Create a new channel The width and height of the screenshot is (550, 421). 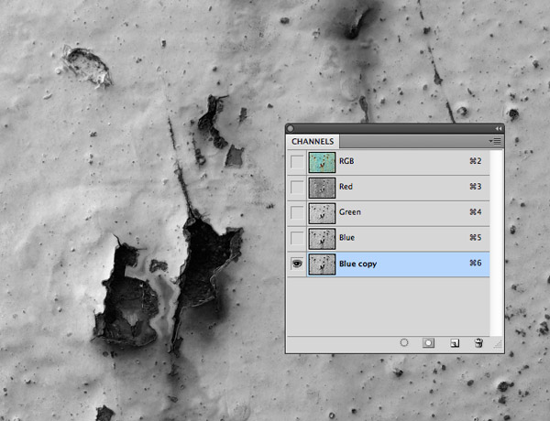pos(454,342)
